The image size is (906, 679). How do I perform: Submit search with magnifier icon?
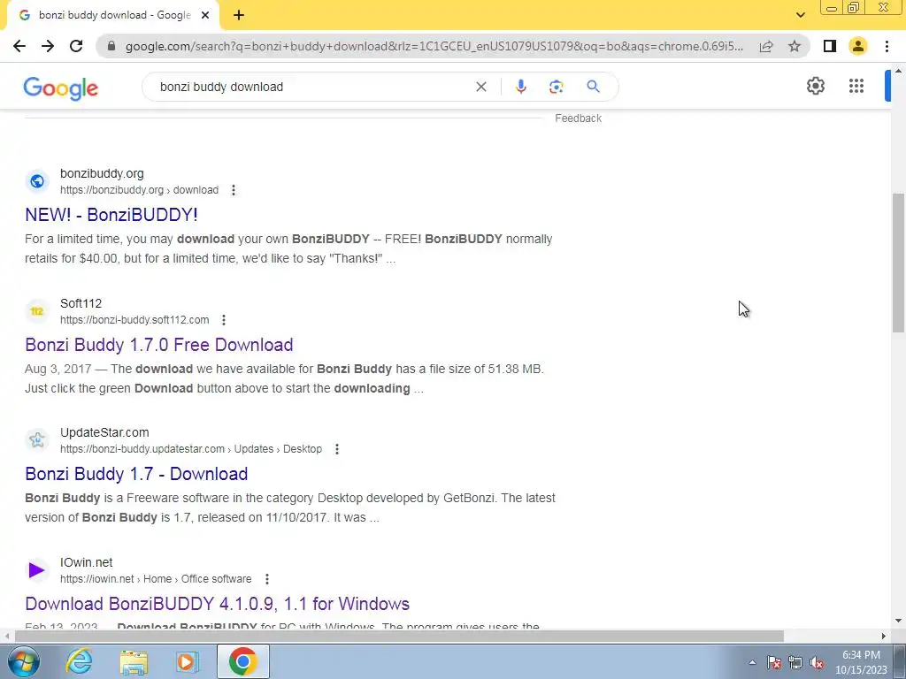coord(593,87)
